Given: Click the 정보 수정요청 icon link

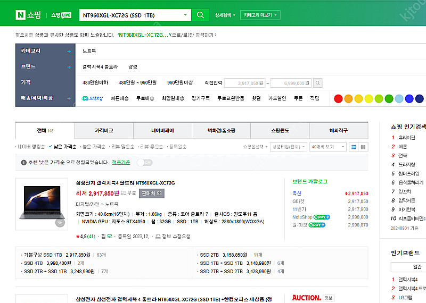Looking at the screenshot, I should [x=173, y=236].
